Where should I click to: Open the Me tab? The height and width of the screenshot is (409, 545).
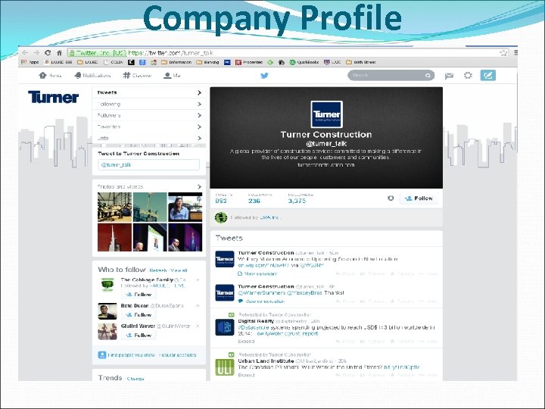(172, 76)
